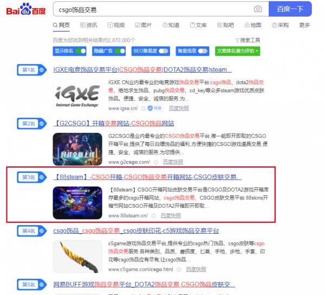
Task: Click the icon on the 第3名 rank badge
Action: (42, 177)
